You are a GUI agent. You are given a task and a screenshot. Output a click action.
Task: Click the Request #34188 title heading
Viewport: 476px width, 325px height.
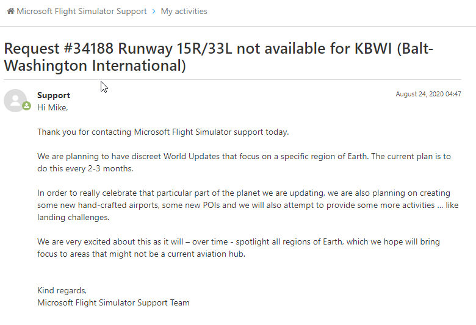[x=218, y=57]
